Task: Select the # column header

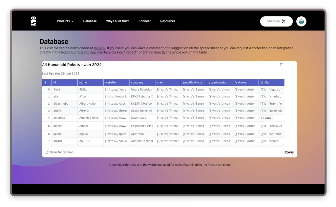Action: tap(47, 82)
